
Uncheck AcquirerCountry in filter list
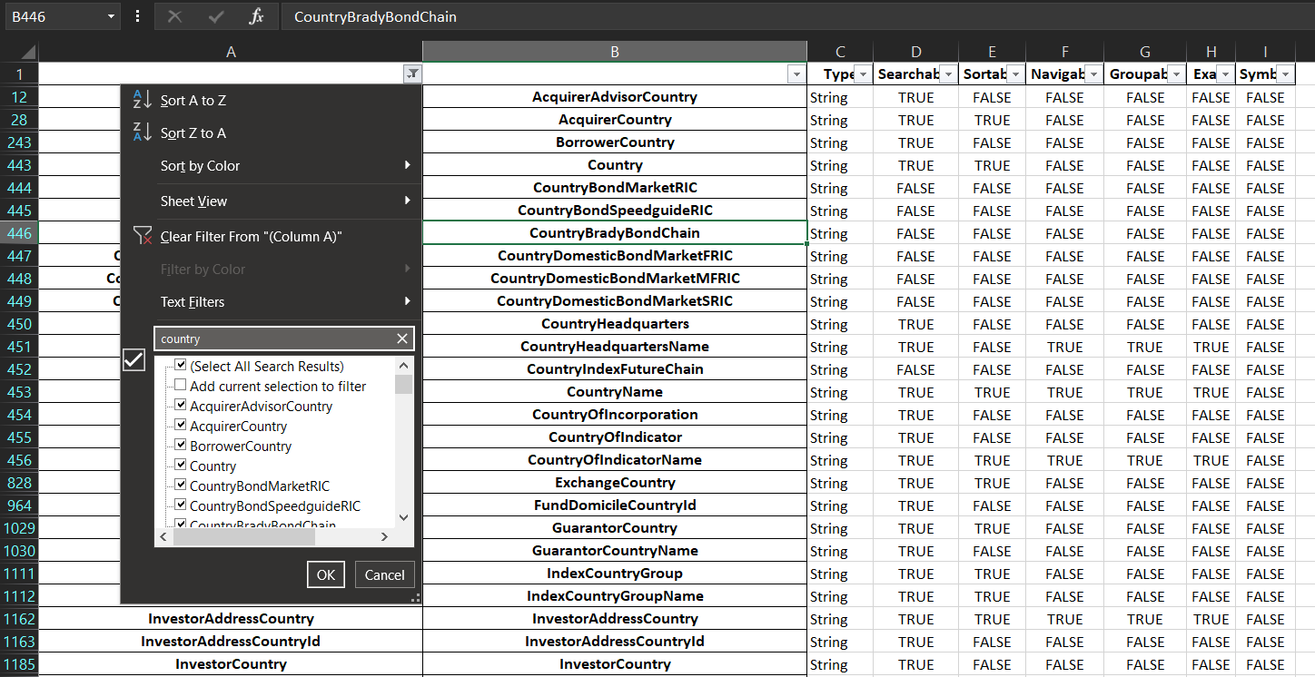coord(180,426)
